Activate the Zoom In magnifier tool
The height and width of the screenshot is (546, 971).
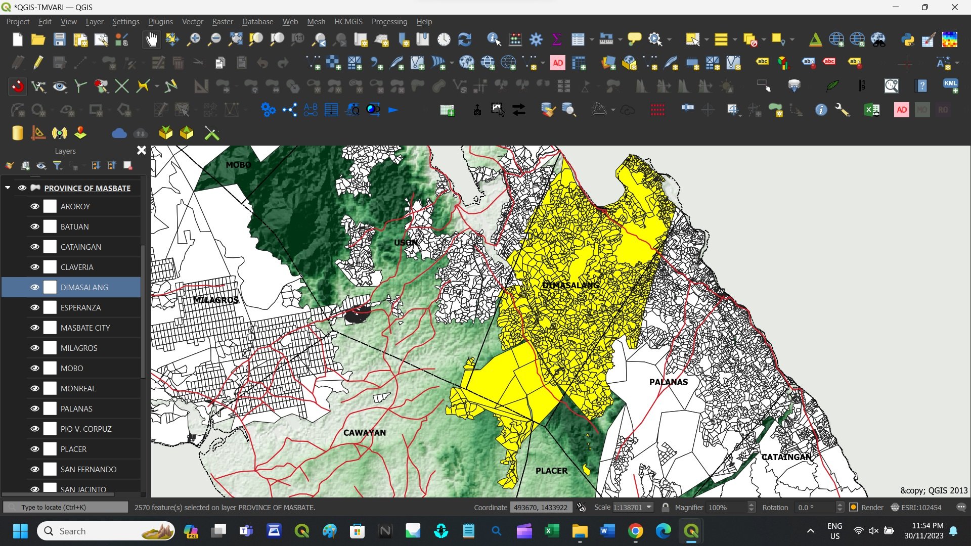(193, 39)
